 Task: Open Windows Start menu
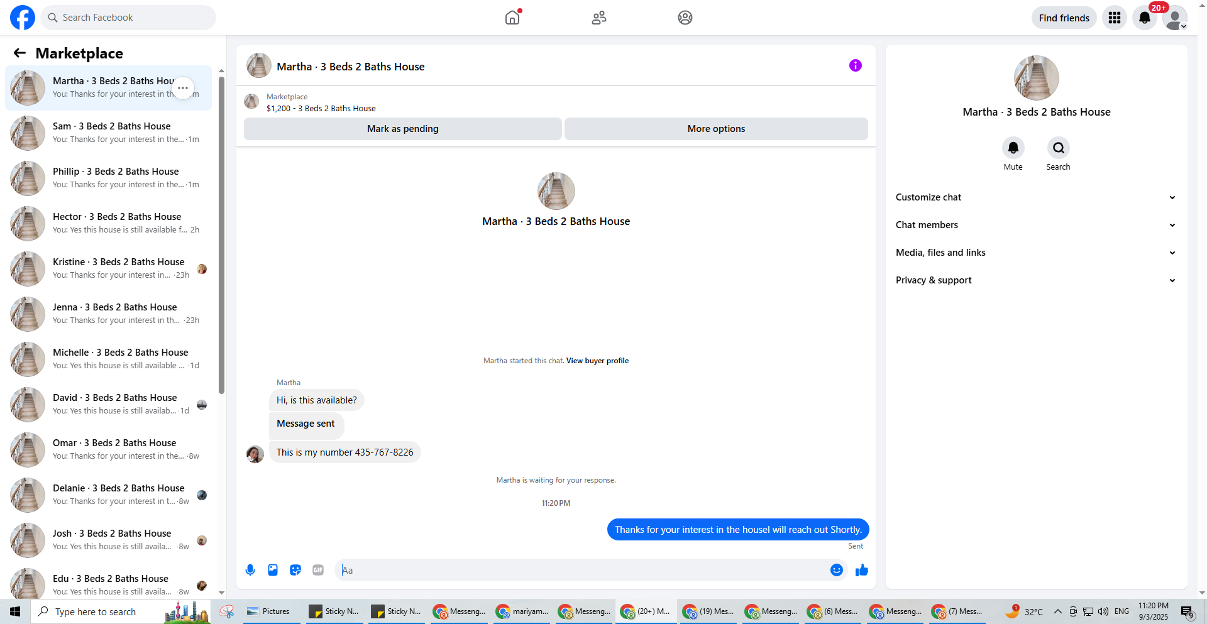pyautogui.click(x=15, y=611)
